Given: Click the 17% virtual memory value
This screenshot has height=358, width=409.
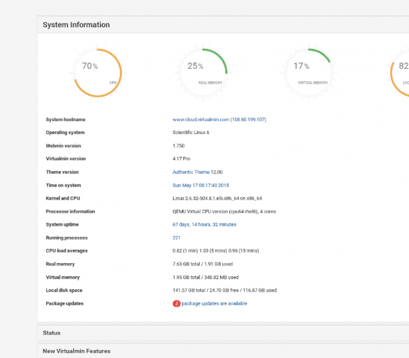Looking at the screenshot, I should [301, 66].
